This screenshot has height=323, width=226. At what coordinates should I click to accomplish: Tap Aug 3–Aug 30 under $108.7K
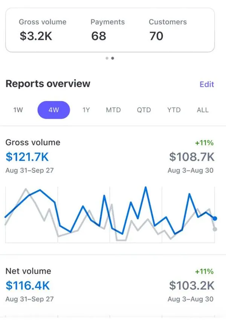(x=191, y=170)
